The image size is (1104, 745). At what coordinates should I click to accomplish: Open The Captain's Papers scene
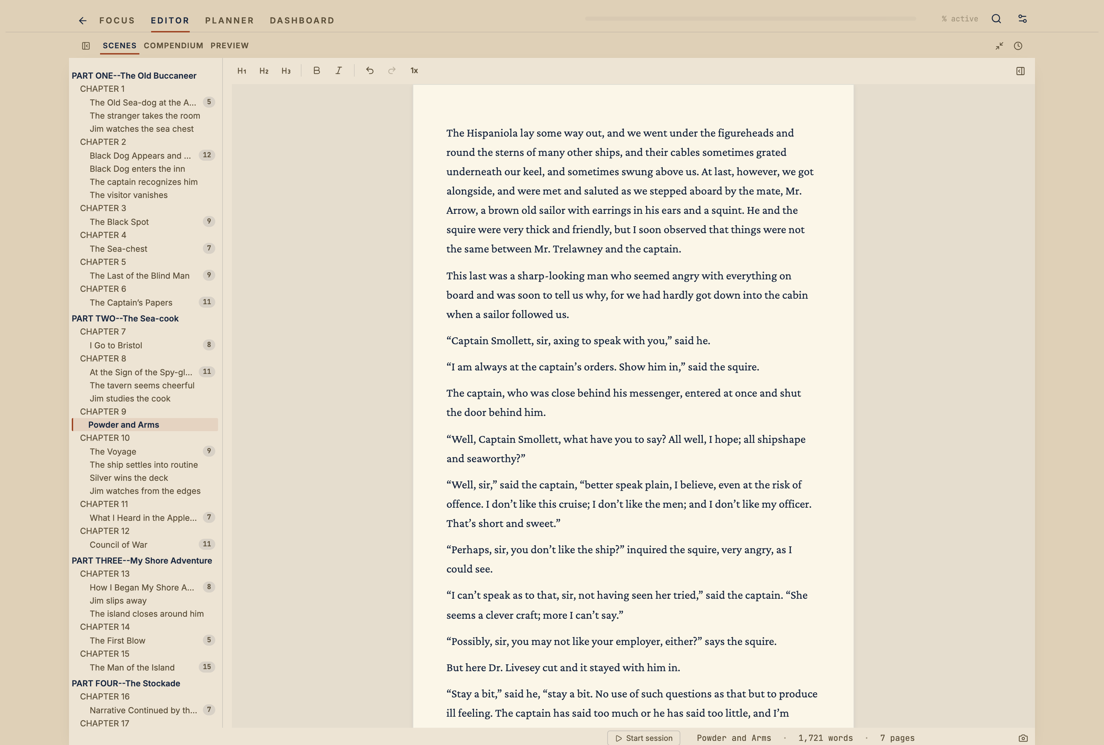click(x=131, y=303)
